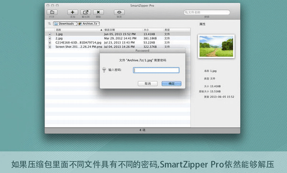Close the SmartZipper Pro window
Viewport: 287px width, 173px height.
point(48,5)
